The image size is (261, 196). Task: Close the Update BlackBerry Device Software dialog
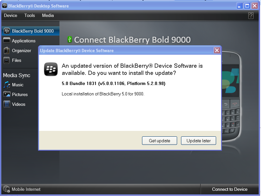pos(217,50)
